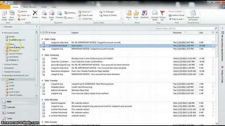Choose the Team E-mail quick step
Screen dimensions: 225x126
(85, 15)
